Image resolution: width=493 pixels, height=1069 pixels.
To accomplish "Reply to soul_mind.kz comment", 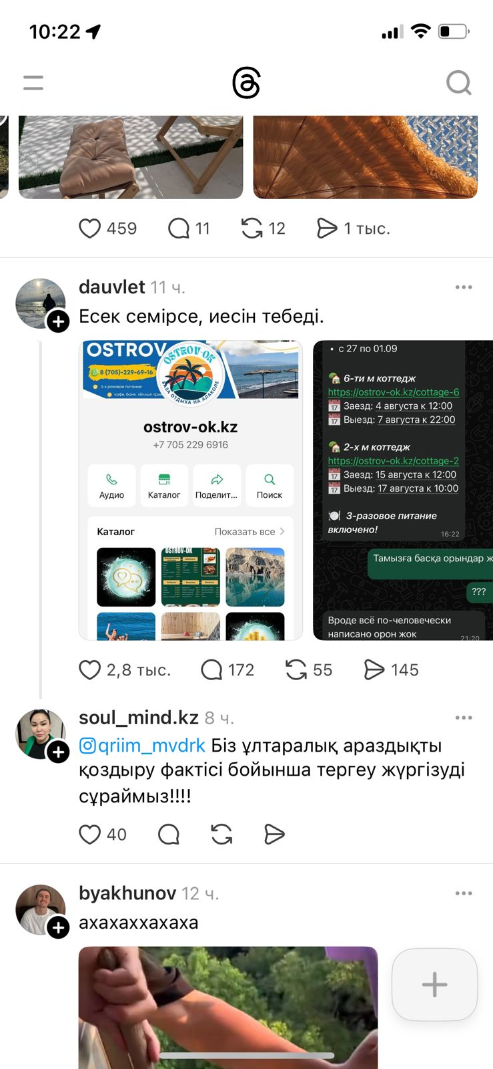I will (x=169, y=834).
